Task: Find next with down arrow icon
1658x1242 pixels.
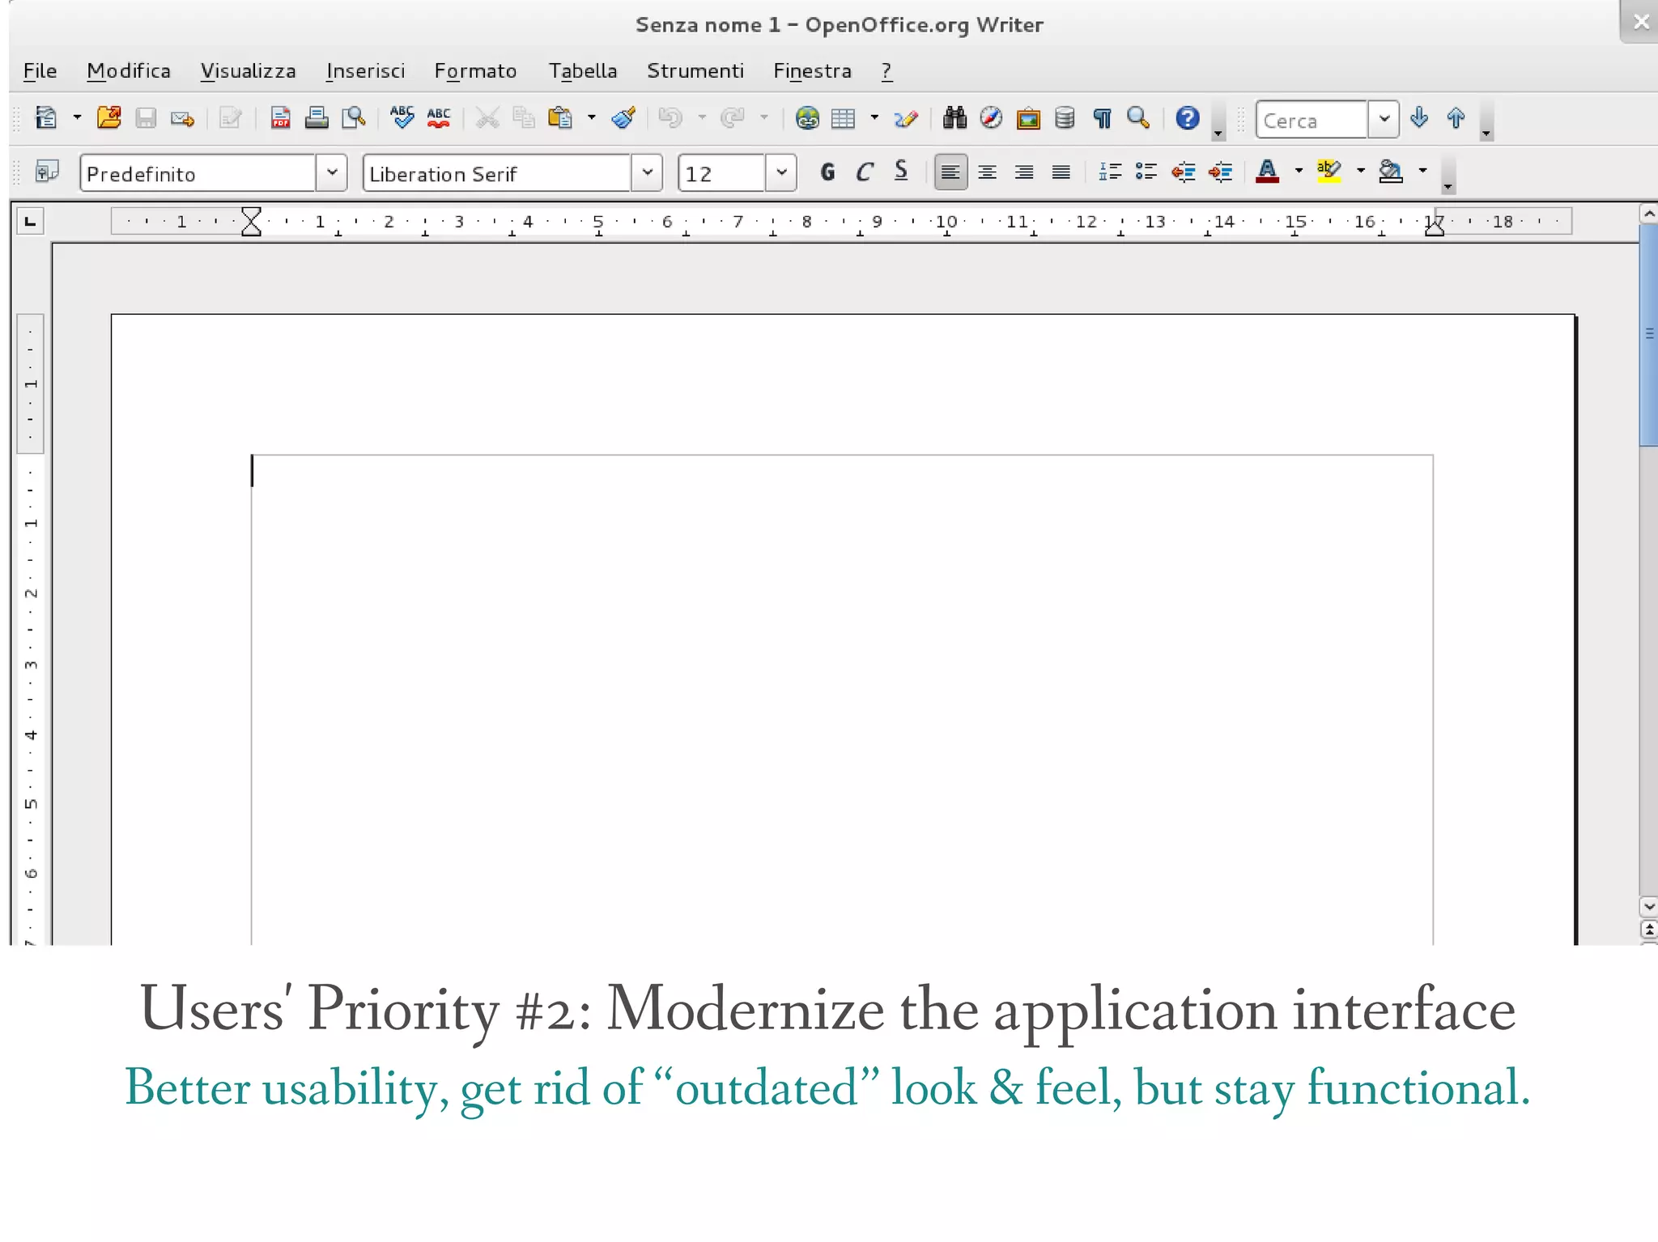Action: (x=1418, y=118)
